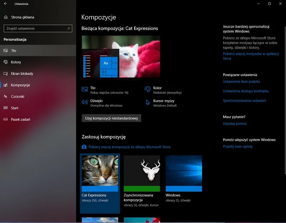Click the Tło picture icon in sidebar
The image size is (286, 223).
[x=6, y=51]
